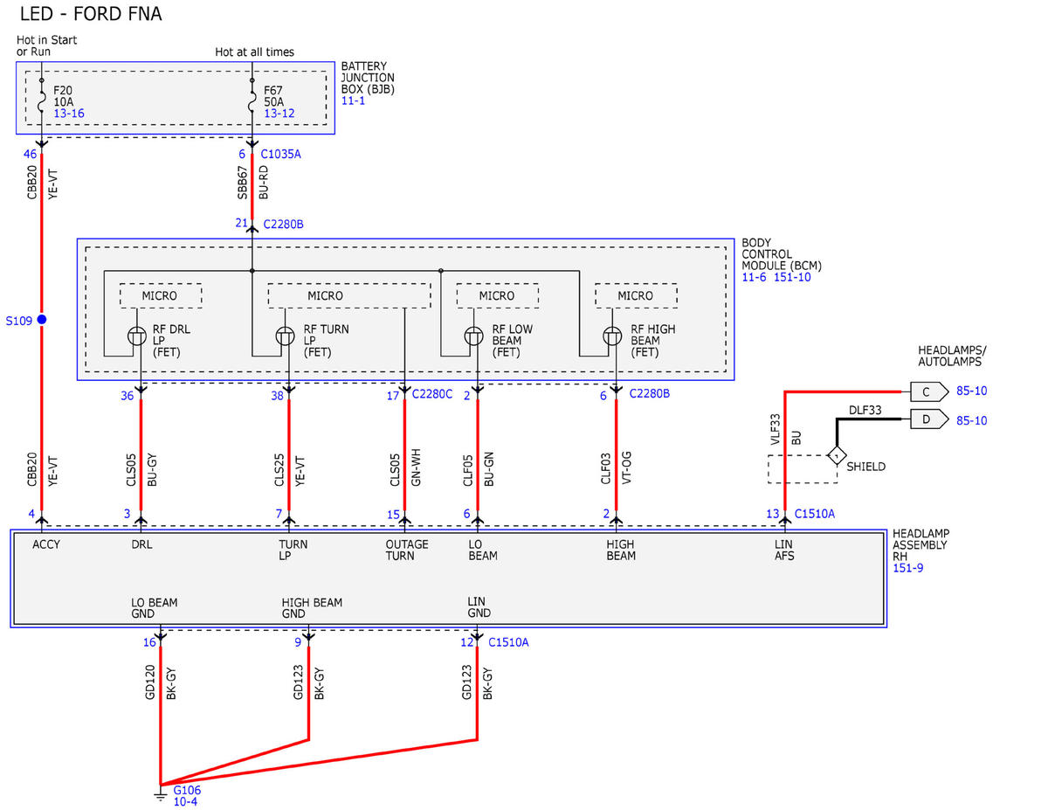This screenshot has width=1048, height=810.
Task: Click the S109 splice label
Action: 18,321
